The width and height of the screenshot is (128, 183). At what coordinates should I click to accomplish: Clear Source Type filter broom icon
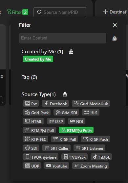(65, 94)
